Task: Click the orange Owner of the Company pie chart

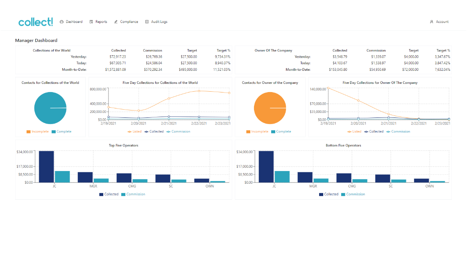Action: pos(270,108)
